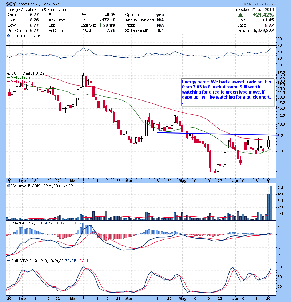
Task: Click the NYSE exchange label in header
Action: click(58, 4)
